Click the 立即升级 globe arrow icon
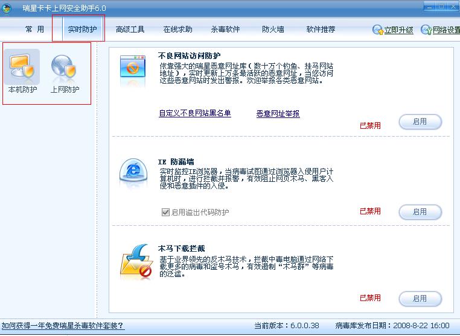Screen dimensions: 460x336 (378, 30)
